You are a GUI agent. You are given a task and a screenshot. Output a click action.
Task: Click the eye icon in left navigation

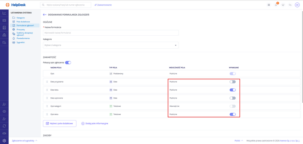pyautogui.click(x=4, y=111)
